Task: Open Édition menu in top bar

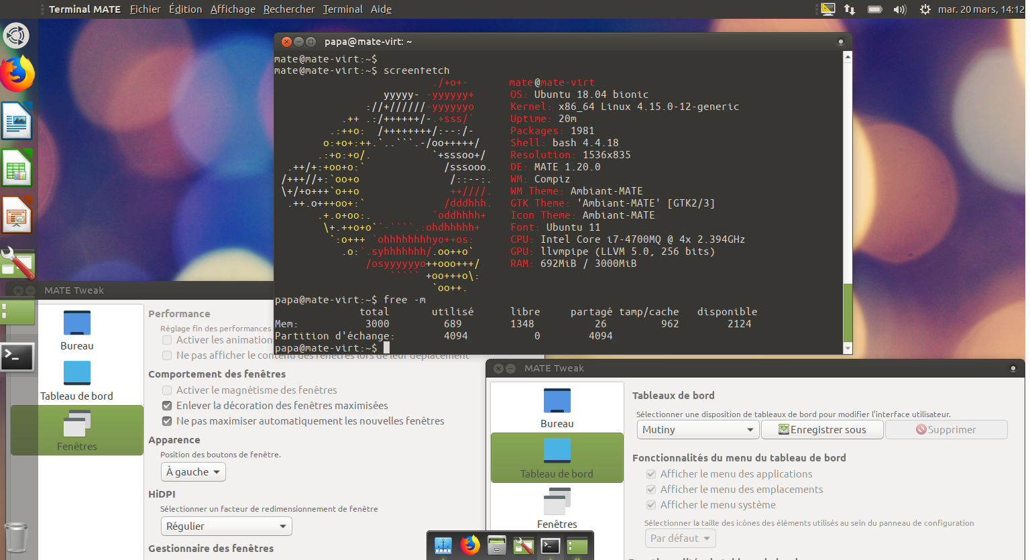Action: pyautogui.click(x=185, y=9)
